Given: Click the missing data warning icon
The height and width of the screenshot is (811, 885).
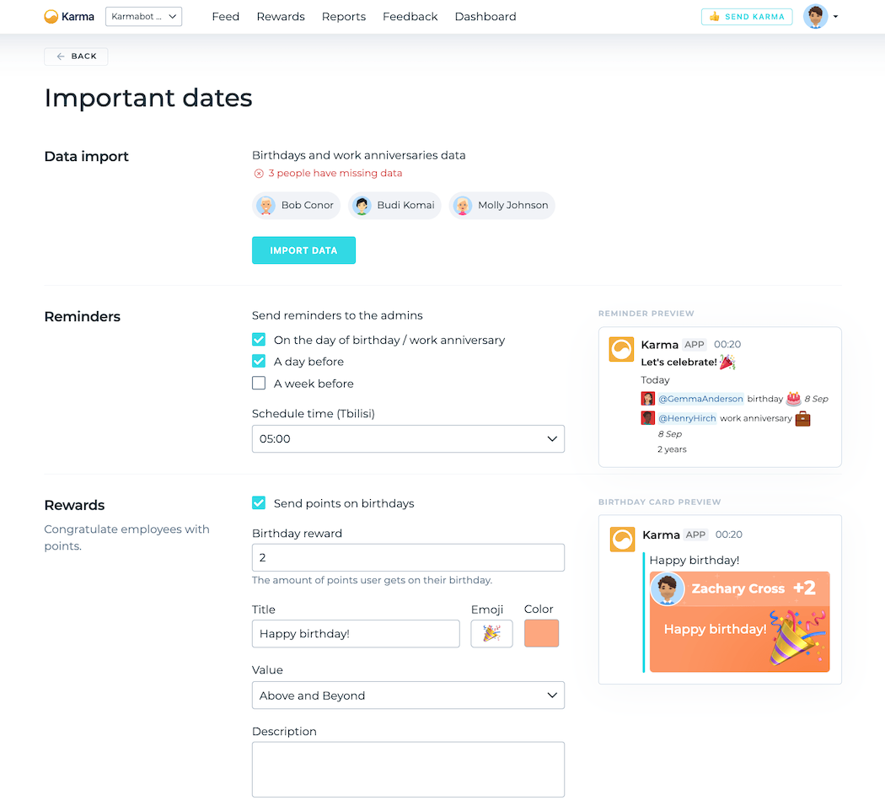Looking at the screenshot, I should (258, 173).
